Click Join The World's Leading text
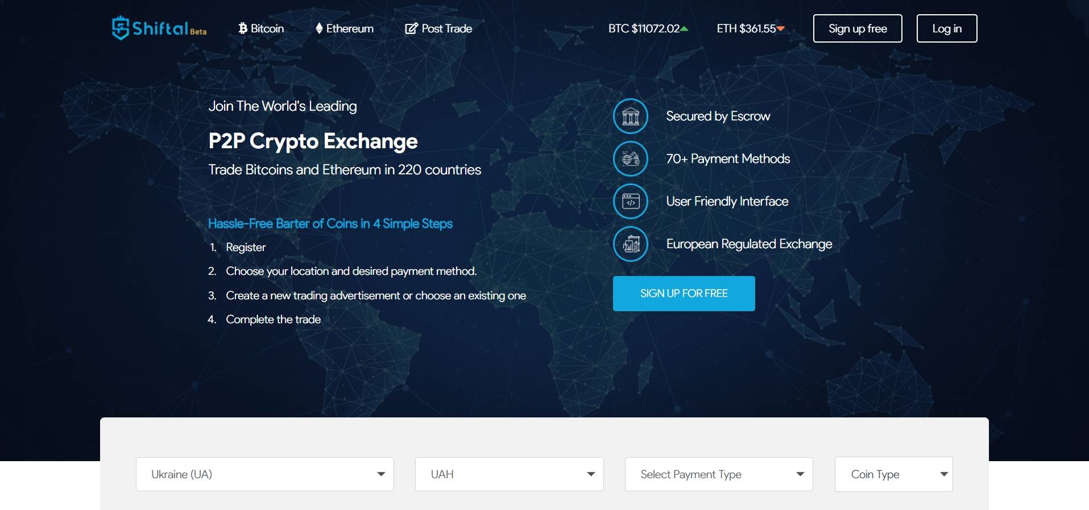The height and width of the screenshot is (510, 1089). coord(283,106)
